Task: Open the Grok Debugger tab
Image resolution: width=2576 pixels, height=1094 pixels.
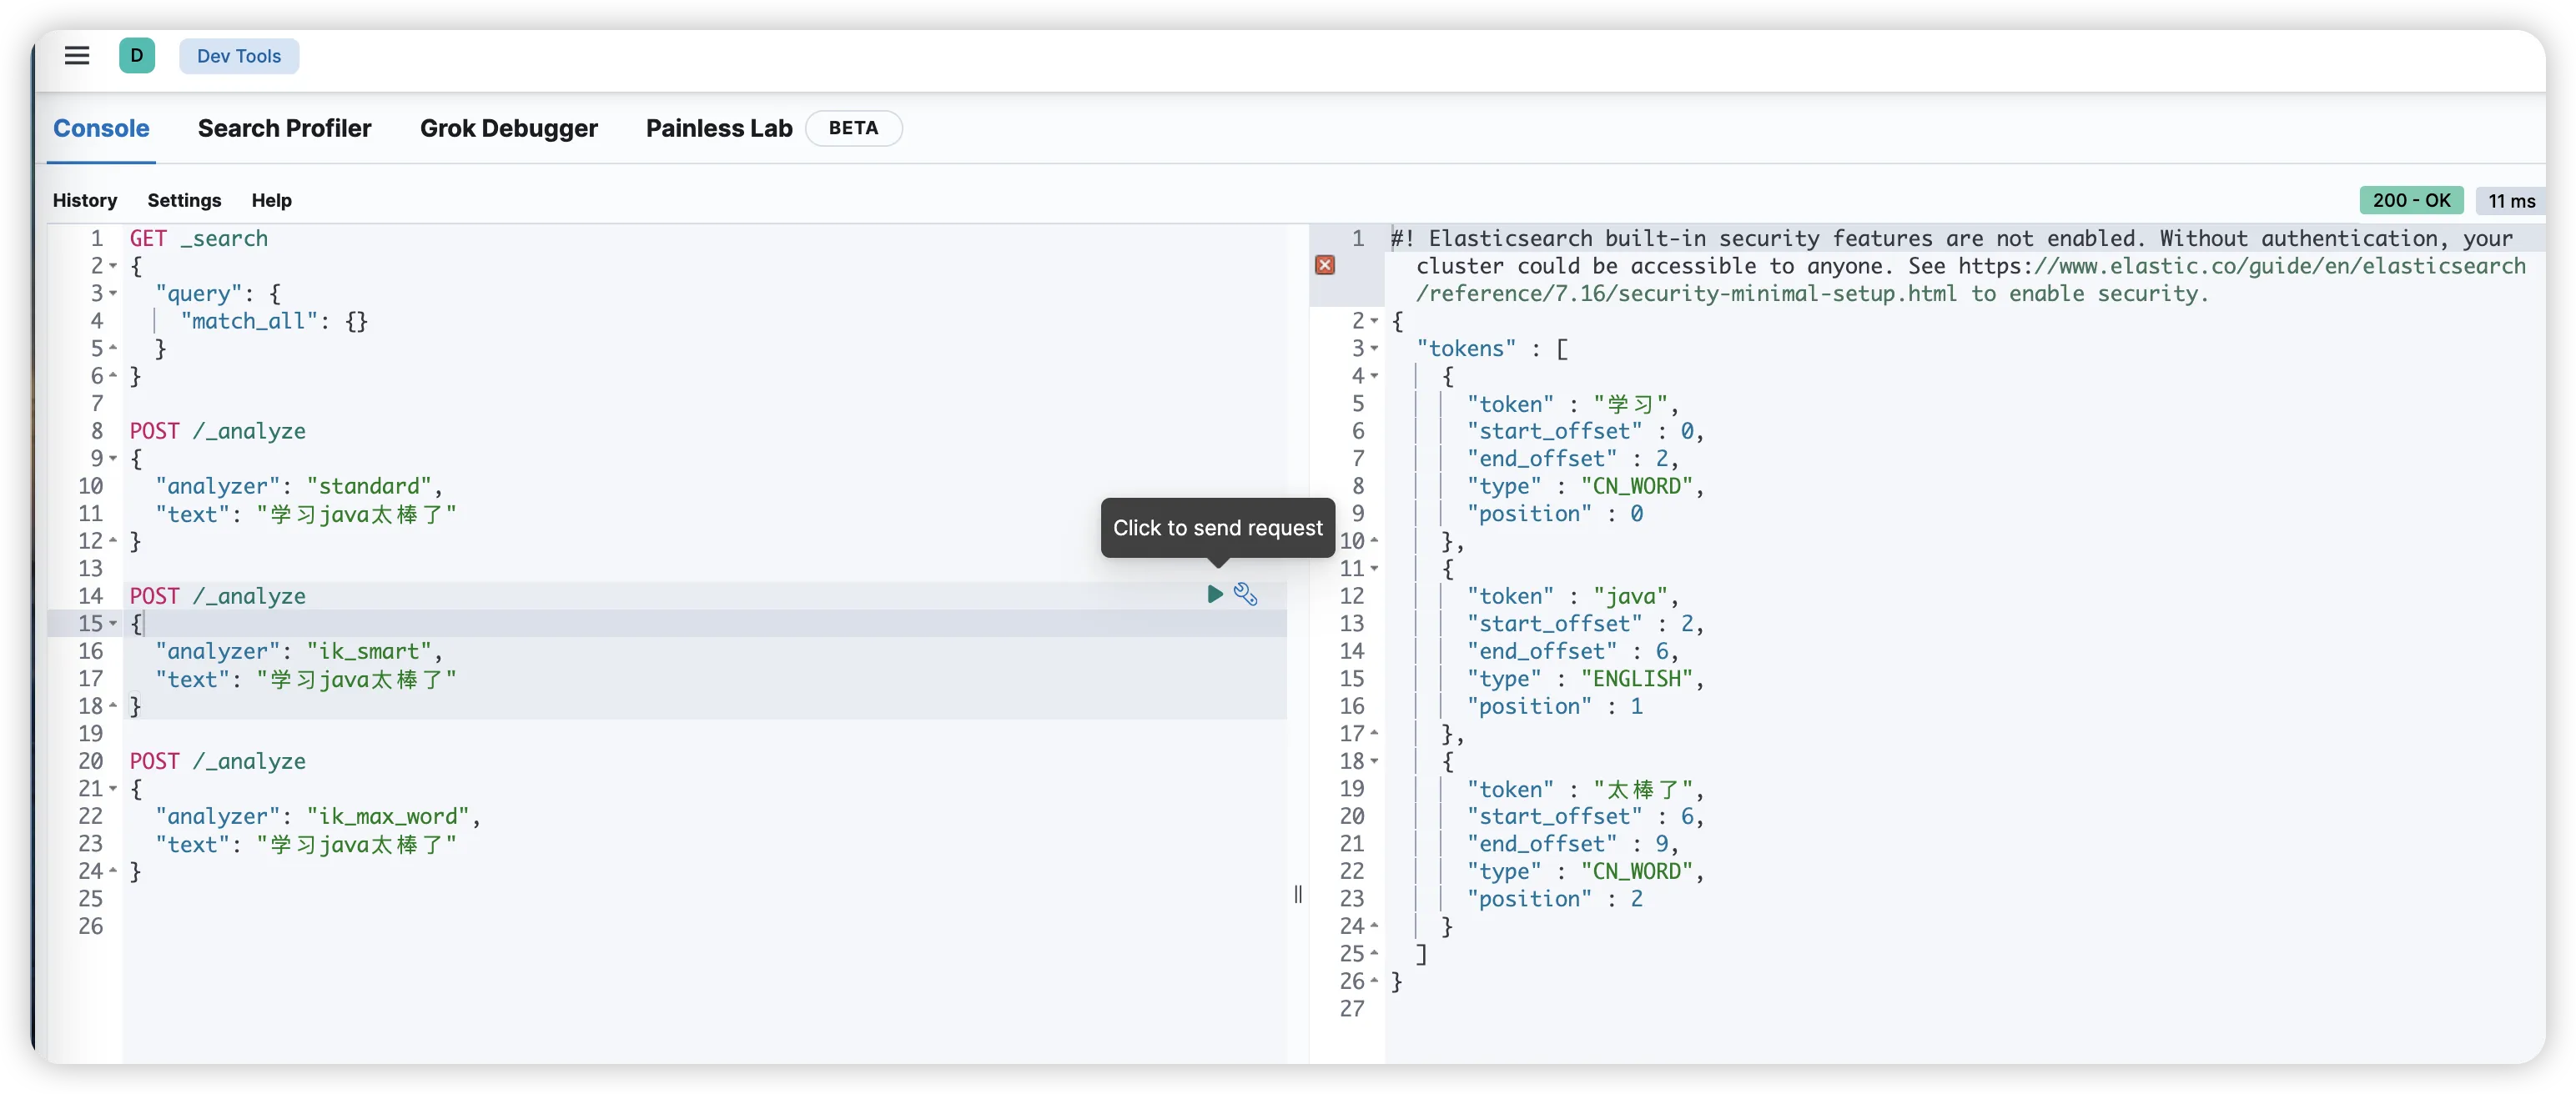Action: point(508,128)
